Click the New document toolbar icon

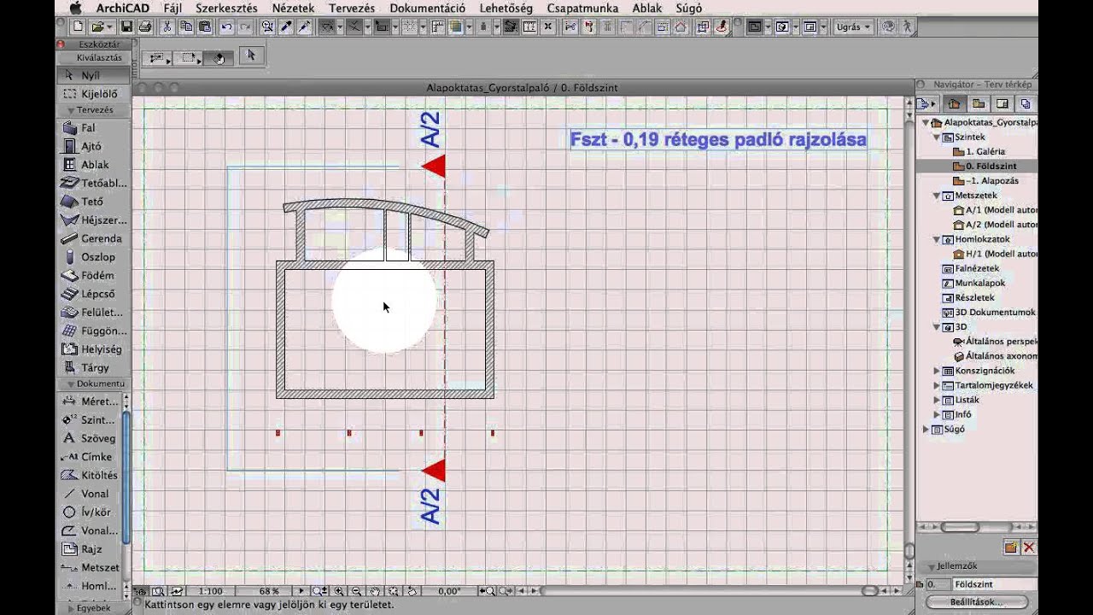[78, 26]
